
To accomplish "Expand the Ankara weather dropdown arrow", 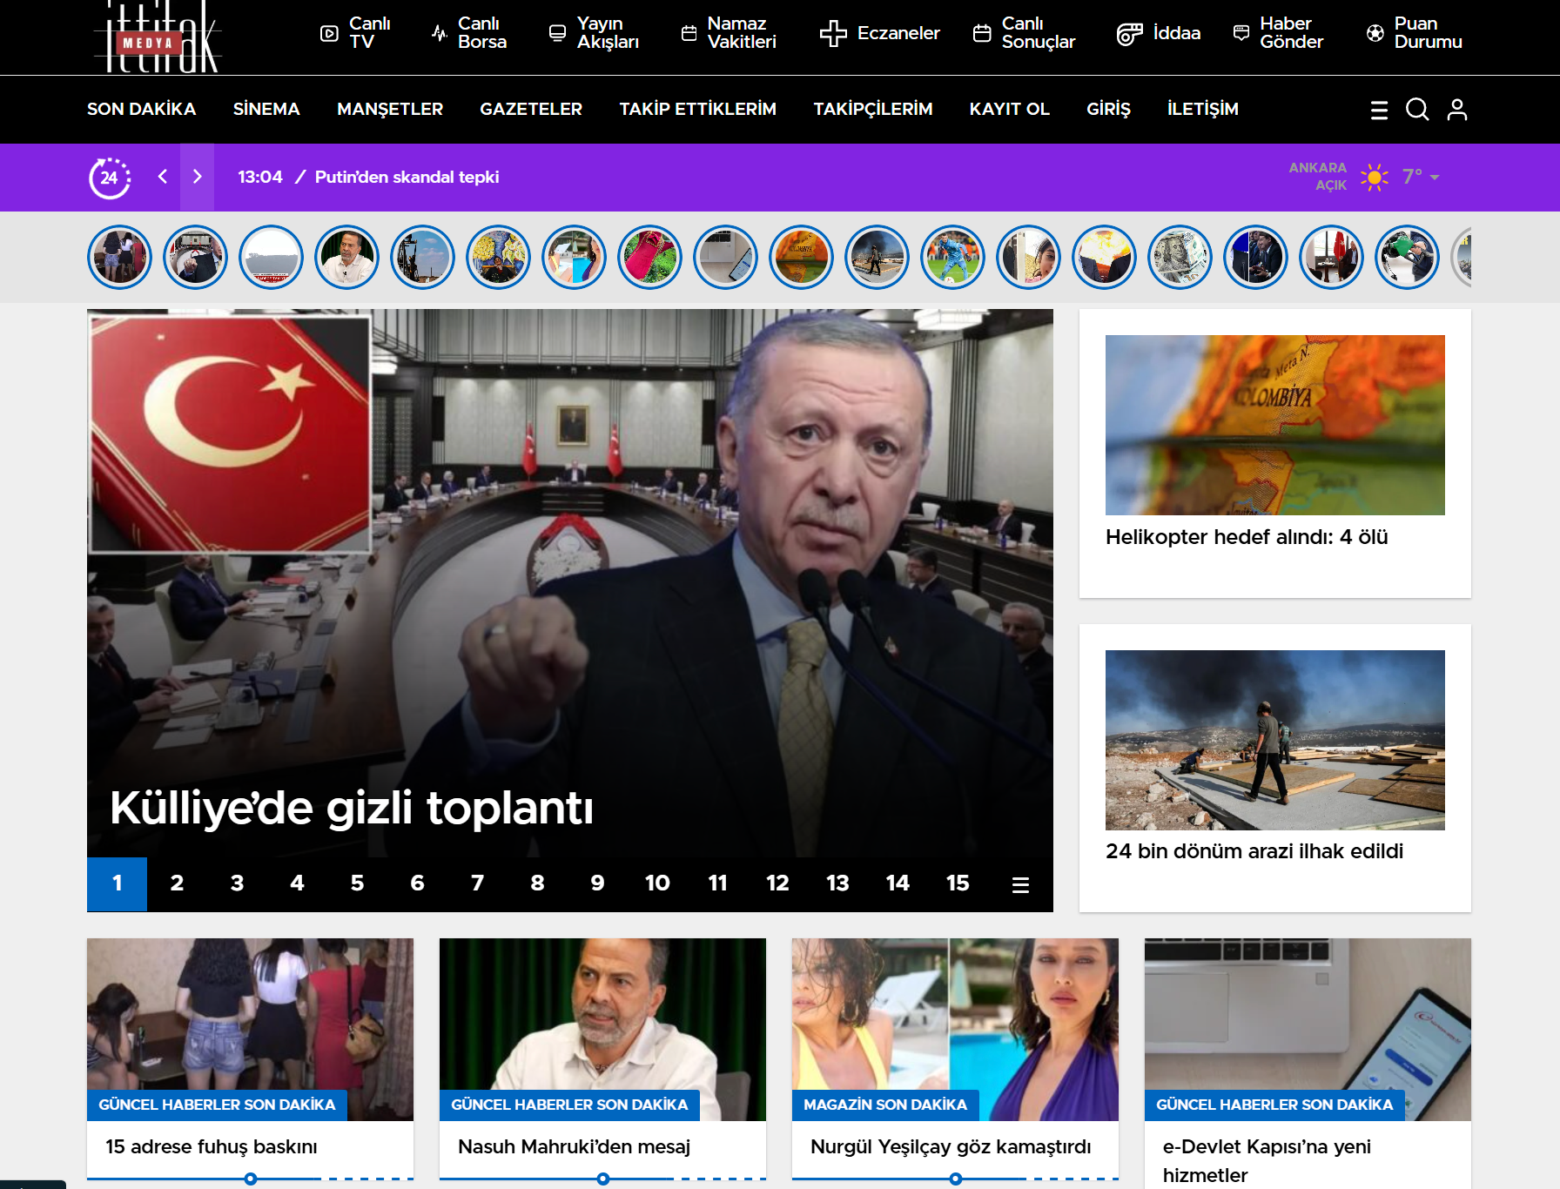I will (x=1435, y=178).
